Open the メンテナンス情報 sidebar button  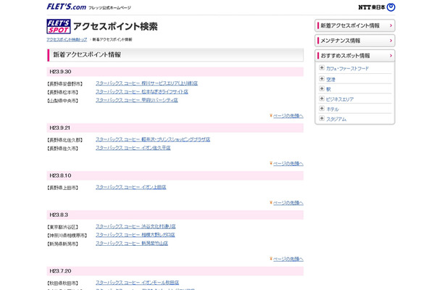tap(354, 41)
